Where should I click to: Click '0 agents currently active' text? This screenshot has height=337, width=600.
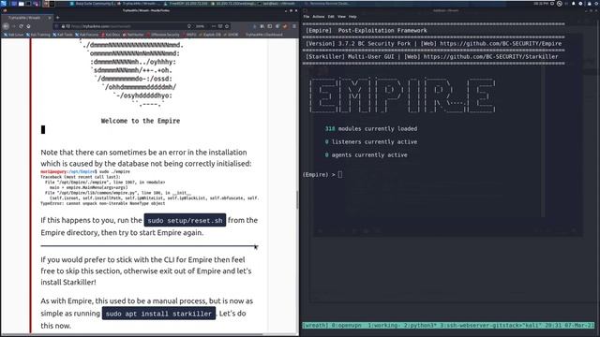tap(367, 155)
